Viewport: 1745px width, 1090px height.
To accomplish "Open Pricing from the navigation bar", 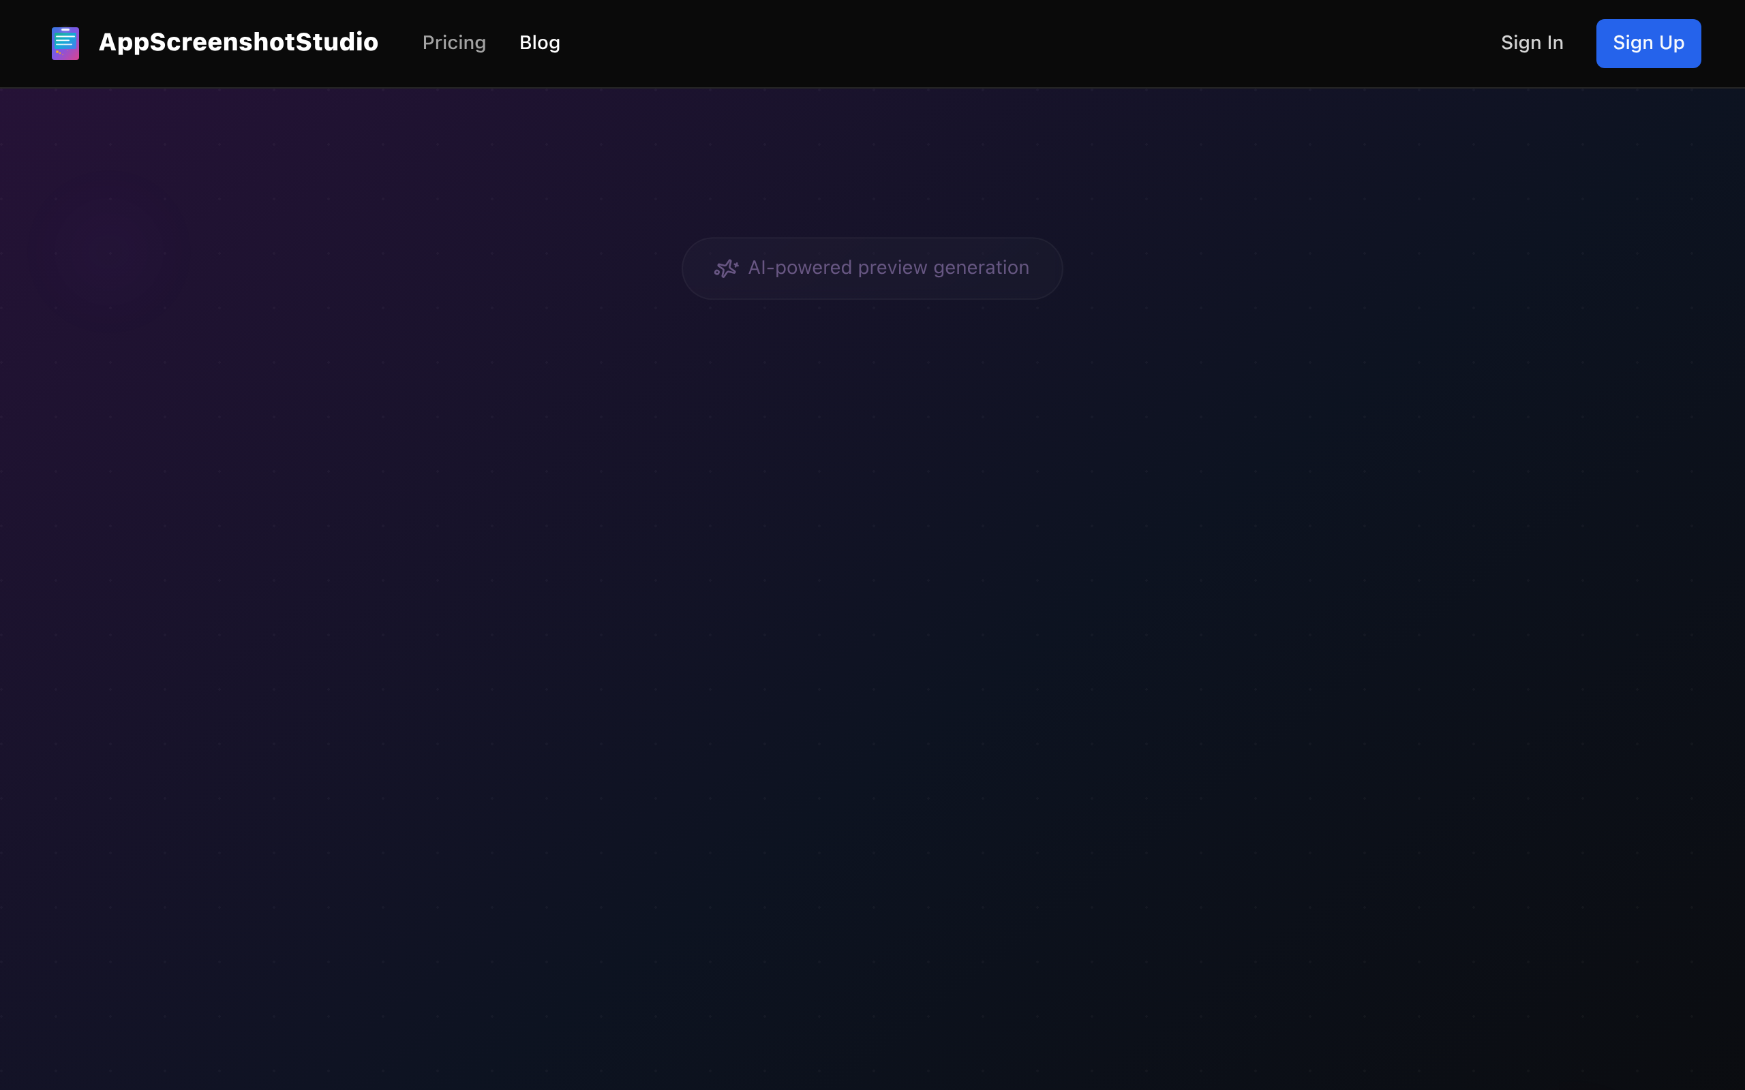I will [453, 42].
